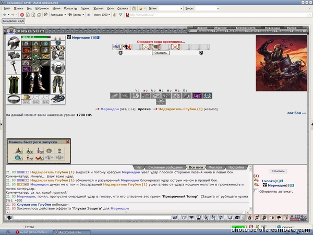Click the info icon next to Мермидон [8] header
Viewport: 313px width, 235px height.
click(98, 38)
